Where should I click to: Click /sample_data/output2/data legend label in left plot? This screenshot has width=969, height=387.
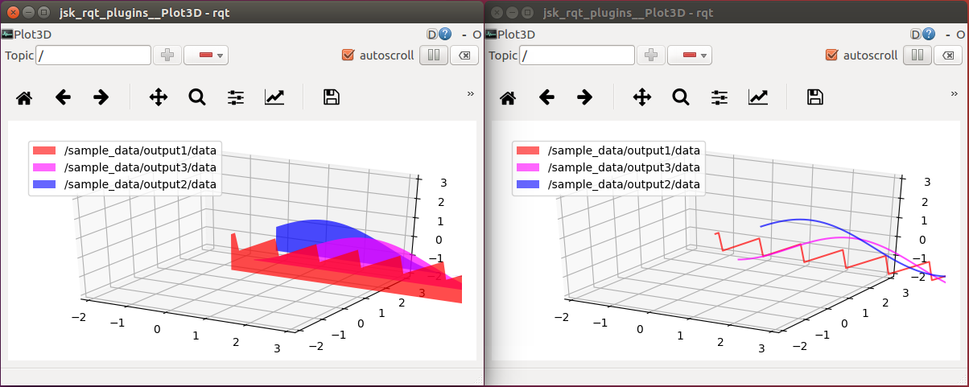coord(140,184)
